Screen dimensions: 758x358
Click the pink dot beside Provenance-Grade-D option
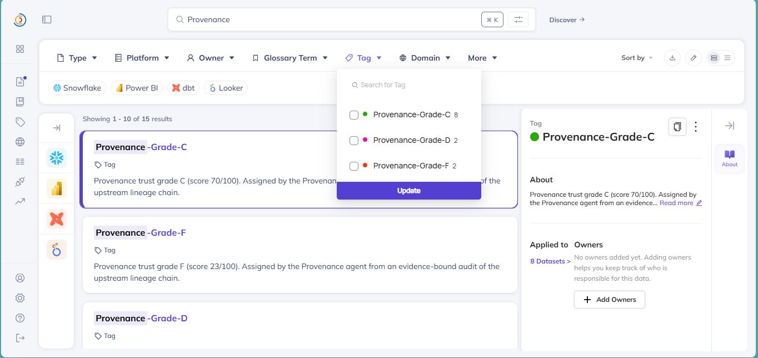coord(365,140)
